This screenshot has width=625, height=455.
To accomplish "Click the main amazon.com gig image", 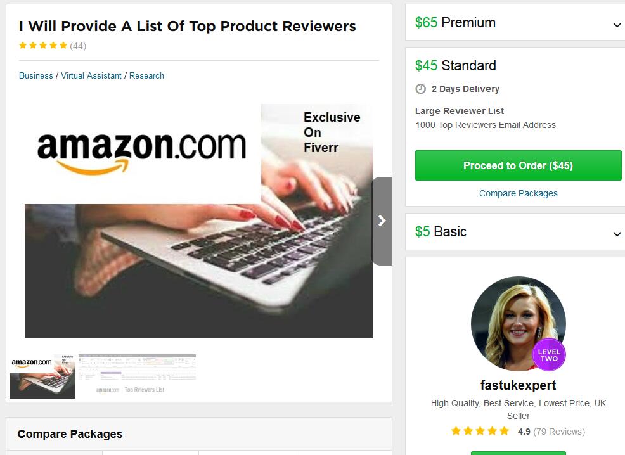I will point(199,221).
